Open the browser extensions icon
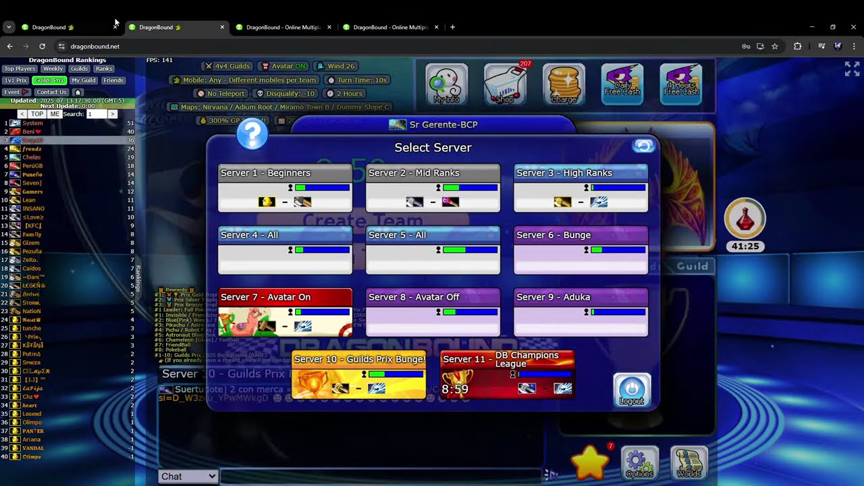 click(x=797, y=46)
